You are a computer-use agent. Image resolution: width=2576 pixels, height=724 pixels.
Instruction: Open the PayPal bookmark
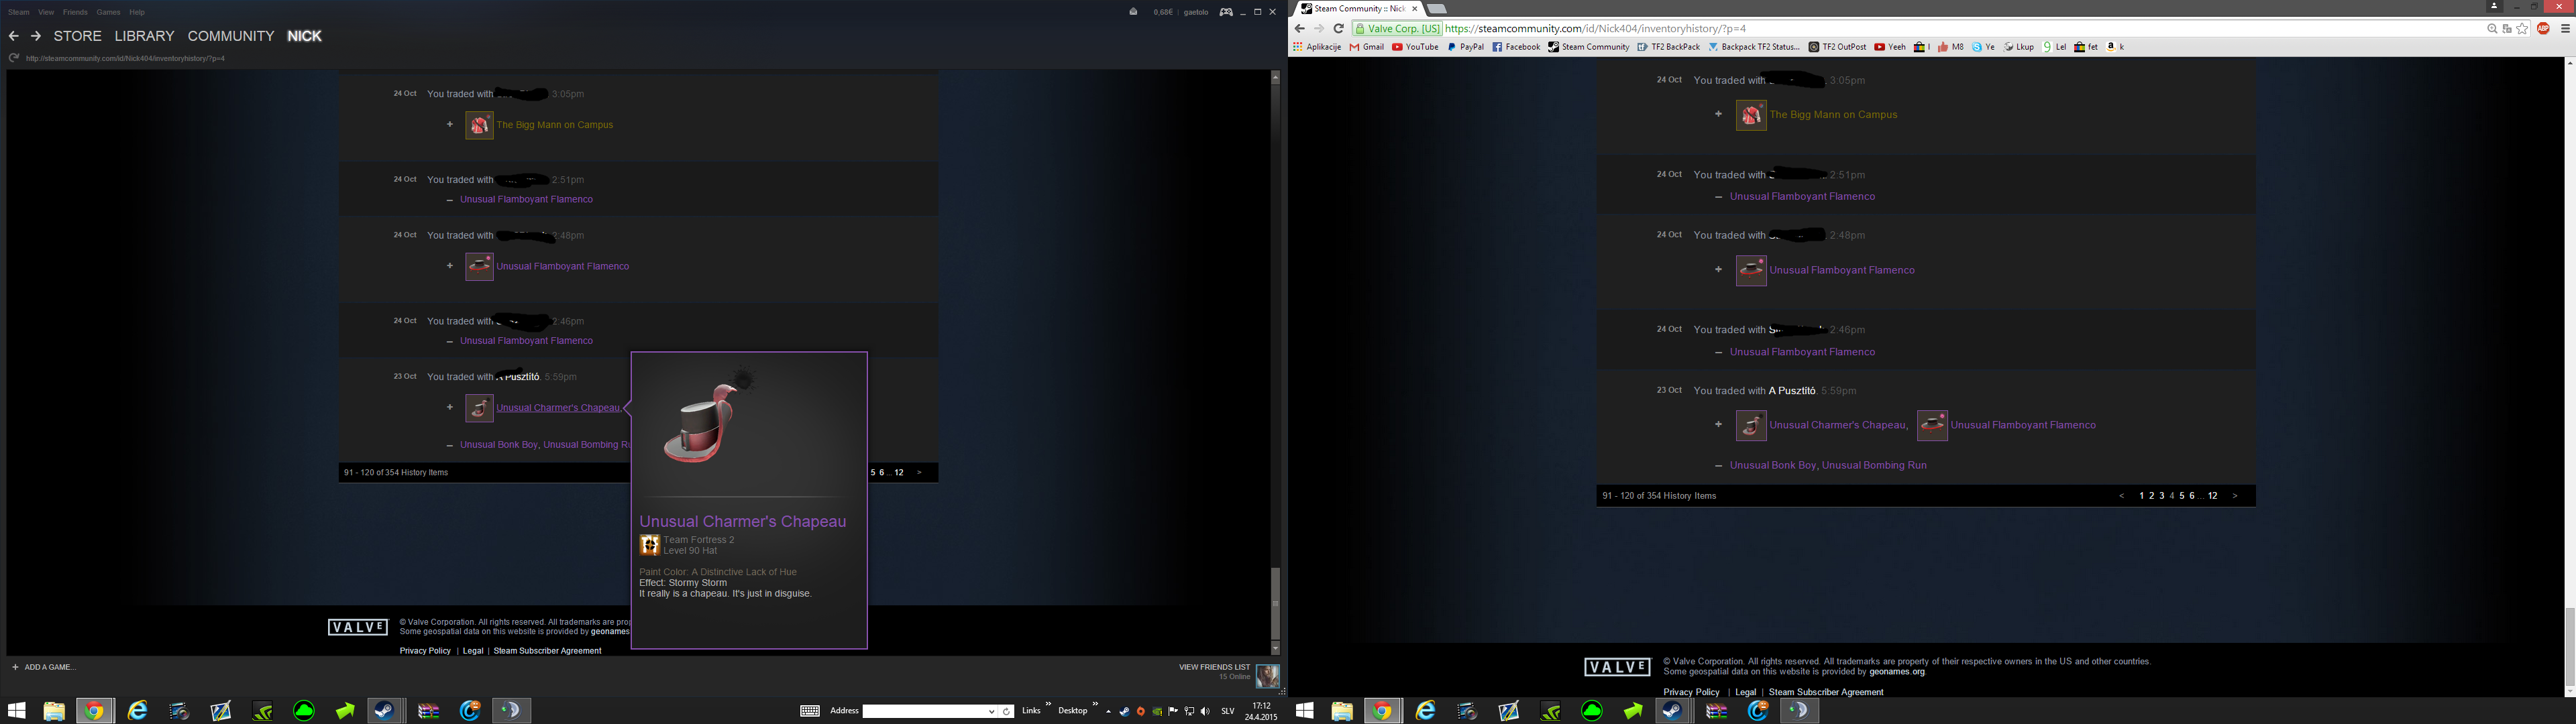coord(1465,47)
